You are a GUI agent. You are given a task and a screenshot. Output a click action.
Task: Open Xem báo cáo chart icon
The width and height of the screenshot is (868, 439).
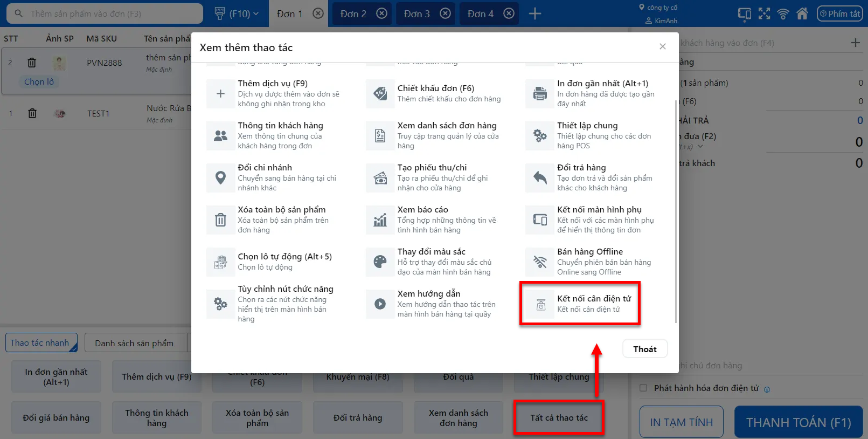(x=380, y=220)
